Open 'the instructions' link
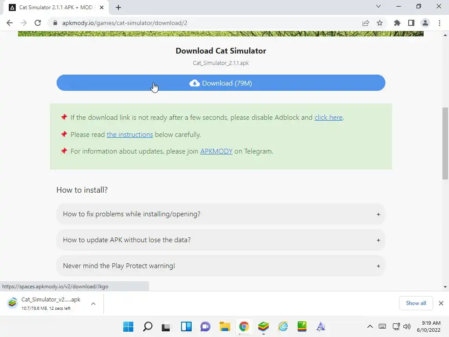The height and width of the screenshot is (337, 449). click(130, 135)
